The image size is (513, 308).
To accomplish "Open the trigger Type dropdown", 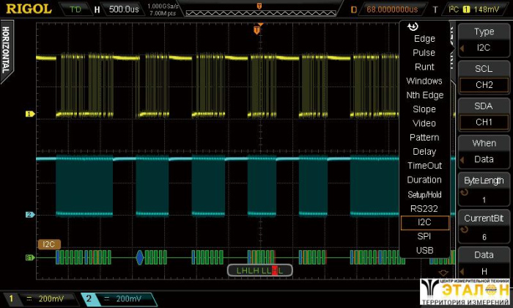I will (x=484, y=40).
